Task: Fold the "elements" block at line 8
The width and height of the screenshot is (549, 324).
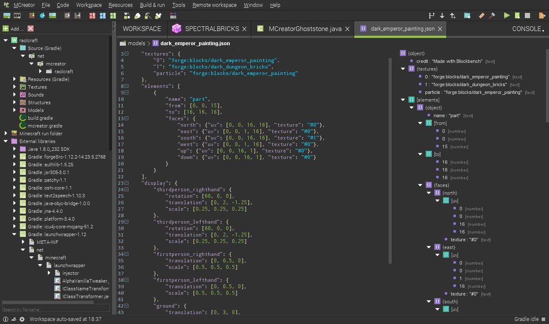Action: click(127, 86)
